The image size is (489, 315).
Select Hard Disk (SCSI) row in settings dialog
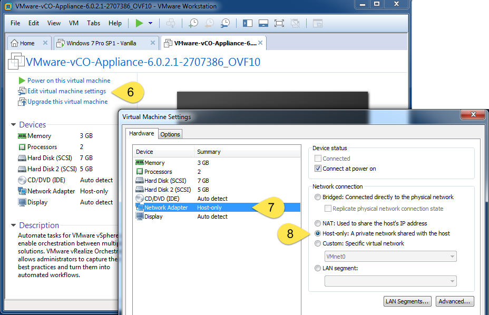(x=217, y=181)
